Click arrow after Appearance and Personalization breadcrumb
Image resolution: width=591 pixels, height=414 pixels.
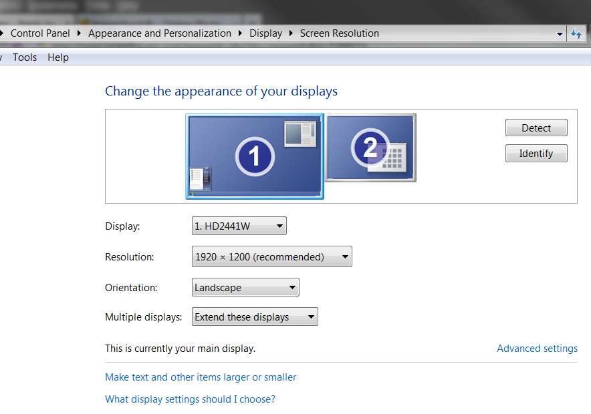click(x=240, y=33)
